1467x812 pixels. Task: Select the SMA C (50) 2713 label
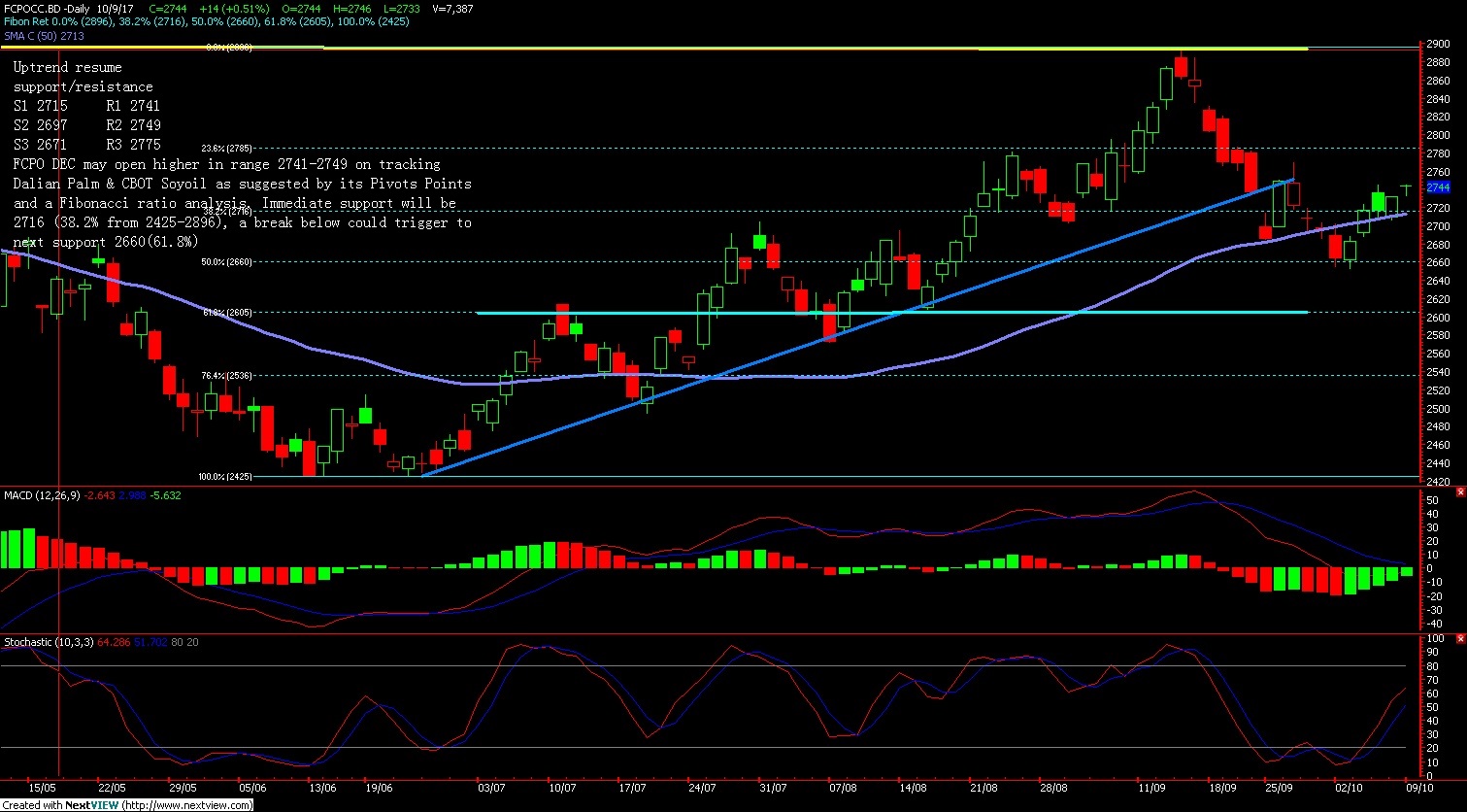44,36
